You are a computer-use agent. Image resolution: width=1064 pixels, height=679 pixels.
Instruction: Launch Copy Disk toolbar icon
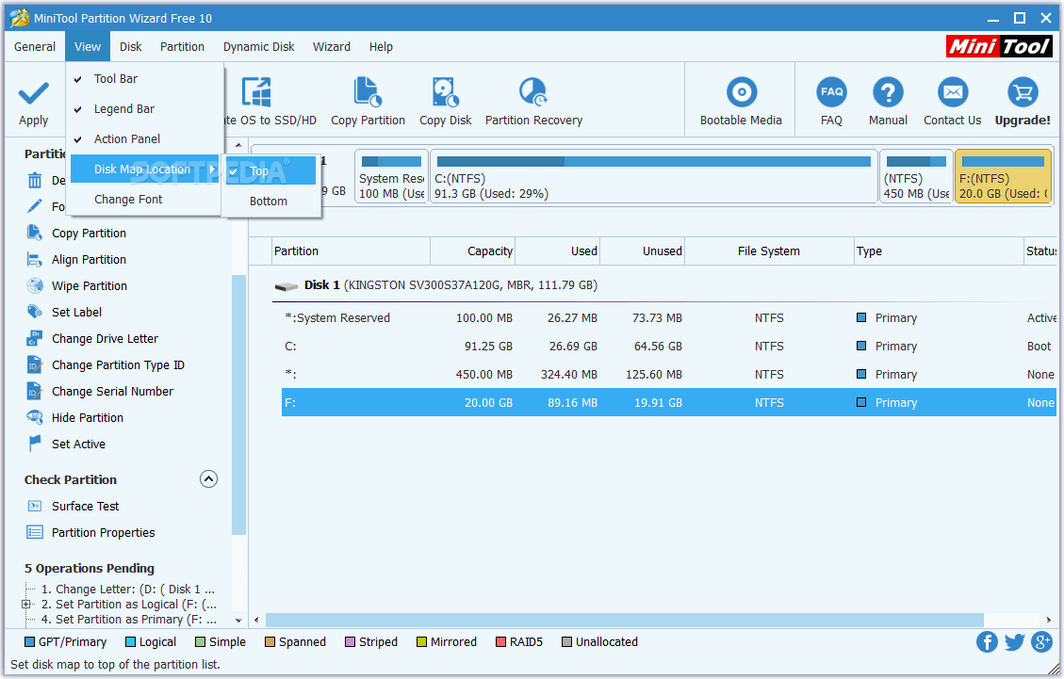(445, 92)
